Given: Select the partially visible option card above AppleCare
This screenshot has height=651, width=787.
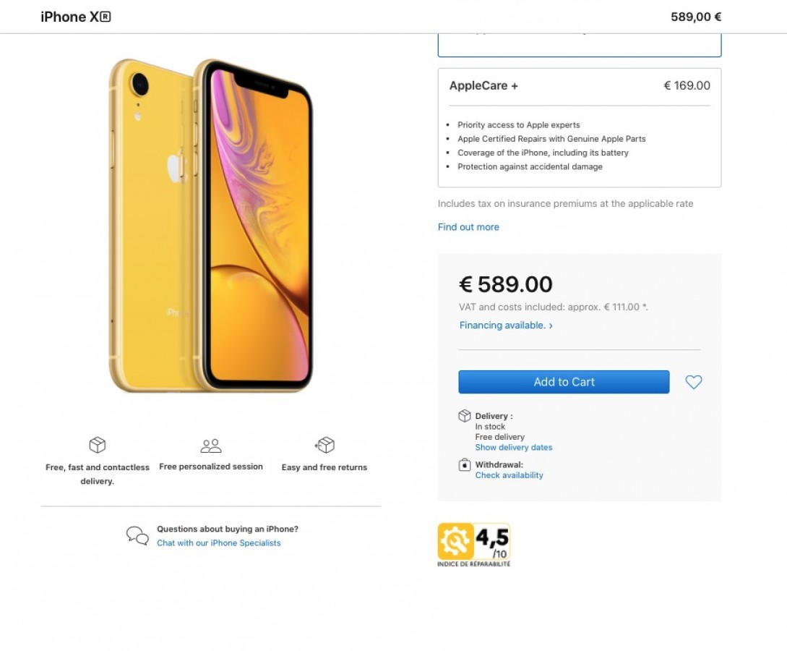Looking at the screenshot, I should [579, 45].
